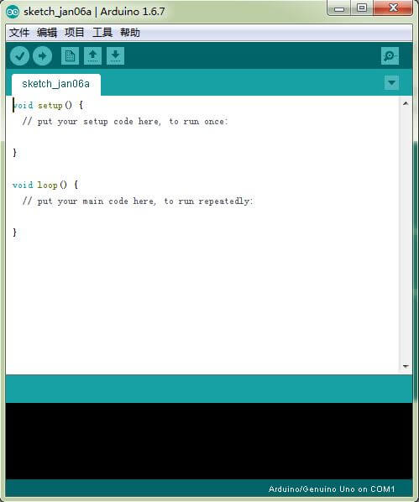The height and width of the screenshot is (502, 419).
Task: Expand the tab options dropdown arrow
Action: pyautogui.click(x=391, y=82)
